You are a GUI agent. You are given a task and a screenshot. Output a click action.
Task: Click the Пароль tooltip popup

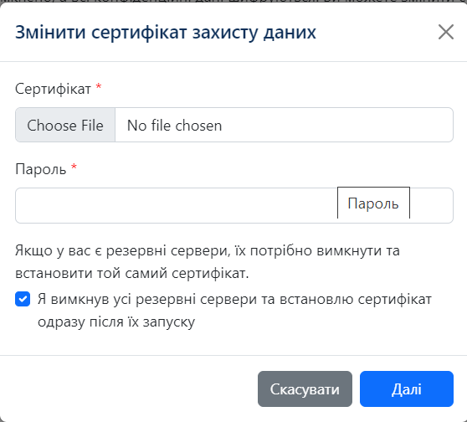[373, 203]
